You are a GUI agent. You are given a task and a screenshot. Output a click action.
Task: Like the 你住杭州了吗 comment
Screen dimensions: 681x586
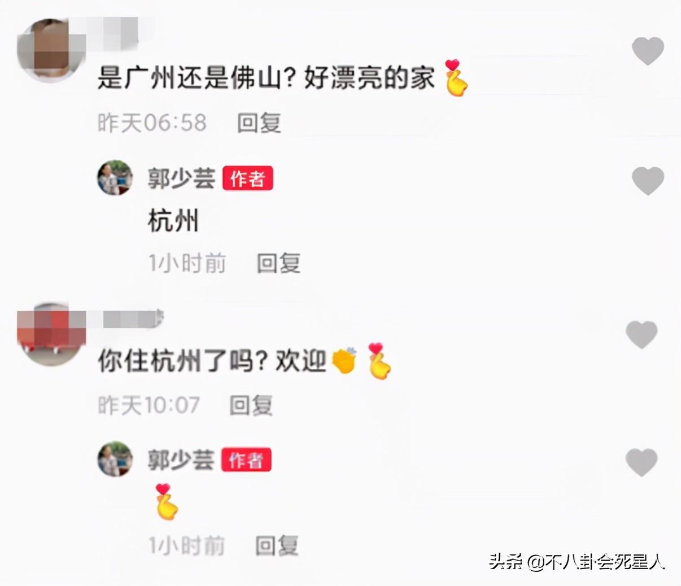click(642, 334)
